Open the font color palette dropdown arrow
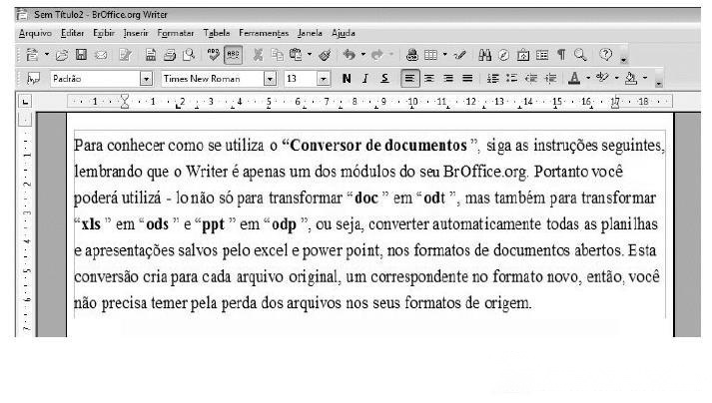The width and height of the screenshot is (712, 403). click(588, 79)
